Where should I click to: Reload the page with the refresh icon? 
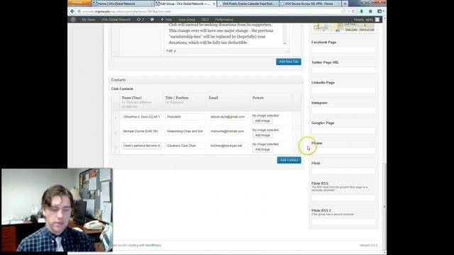coord(353,11)
